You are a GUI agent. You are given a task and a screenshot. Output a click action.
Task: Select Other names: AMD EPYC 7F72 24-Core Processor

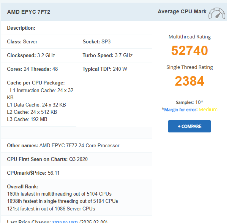point(63,146)
